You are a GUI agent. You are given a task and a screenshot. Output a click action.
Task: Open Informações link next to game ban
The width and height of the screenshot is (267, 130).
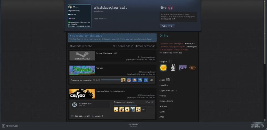coord(192,47)
